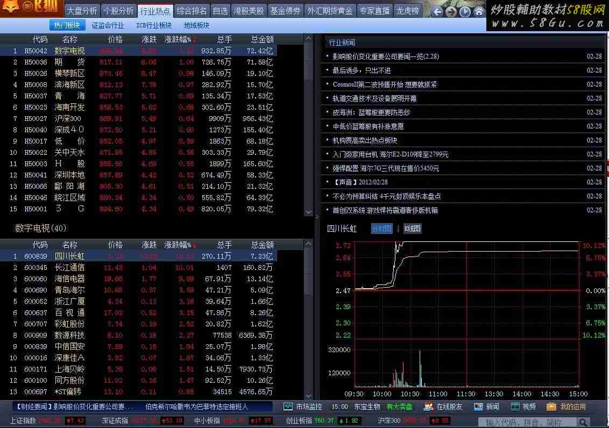Viewport: 609px width, 428px height.
Task: Open 视频 video icon in bottom bar
Action: (515, 406)
